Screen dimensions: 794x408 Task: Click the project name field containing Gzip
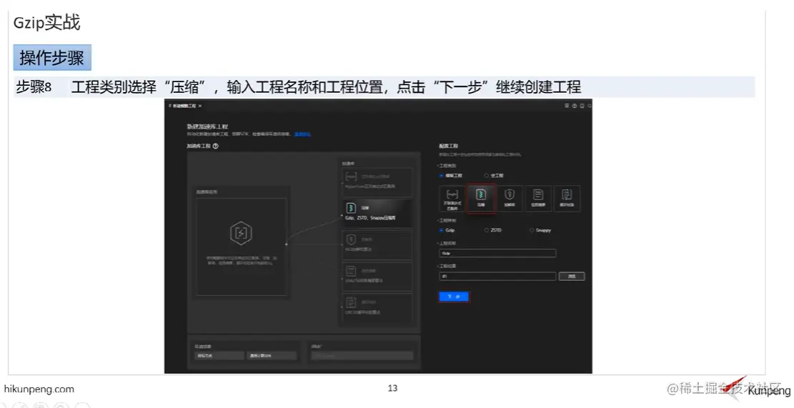click(x=497, y=253)
